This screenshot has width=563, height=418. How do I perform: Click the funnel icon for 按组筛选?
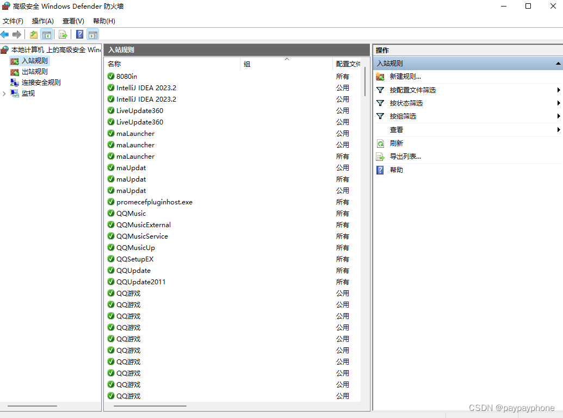pos(380,116)
